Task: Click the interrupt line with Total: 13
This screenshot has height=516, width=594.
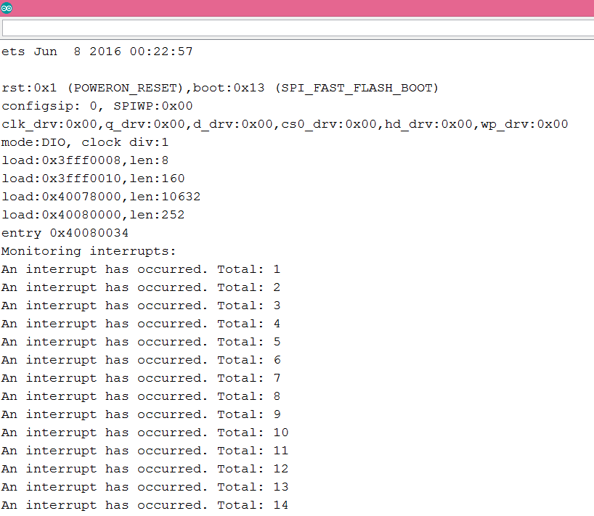Action: point(145,488)
